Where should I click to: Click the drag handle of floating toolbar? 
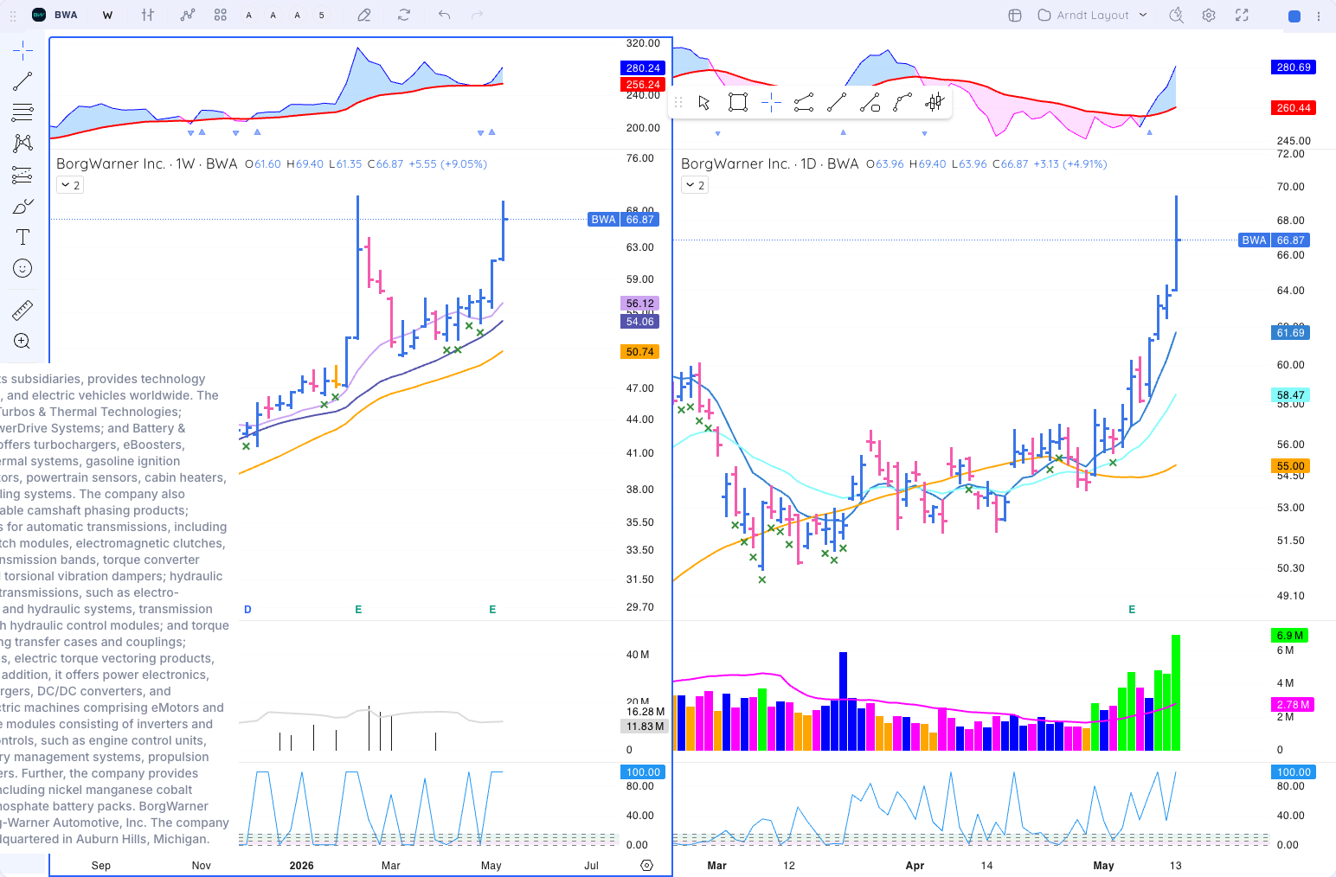click(678, 103)
